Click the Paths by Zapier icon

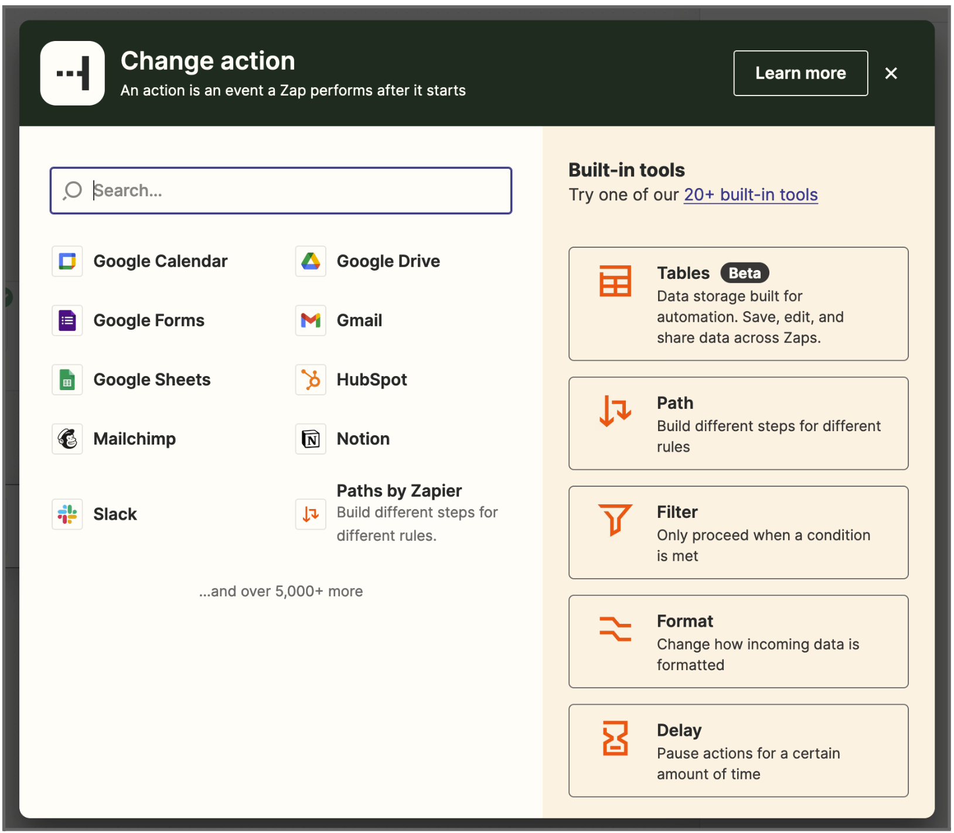click(311, 514)
